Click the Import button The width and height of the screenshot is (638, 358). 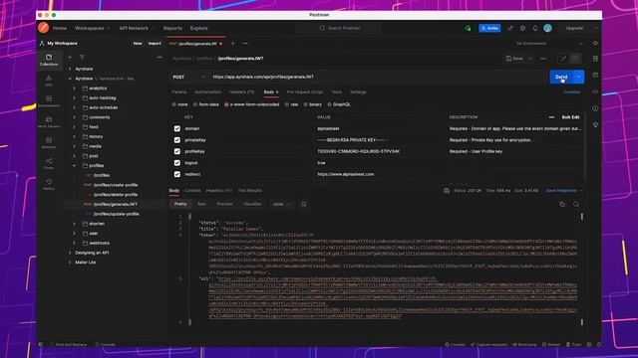(x=155, y=43)
